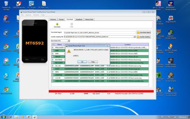Click the green Download arrow icon
Screen dimensions: 190x119
[57, 24]
